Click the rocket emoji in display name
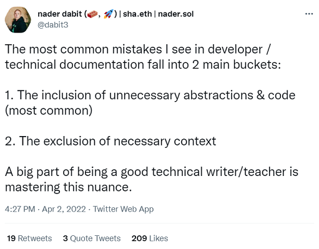The width and height of the screenshot is (319, 249). 109,14
